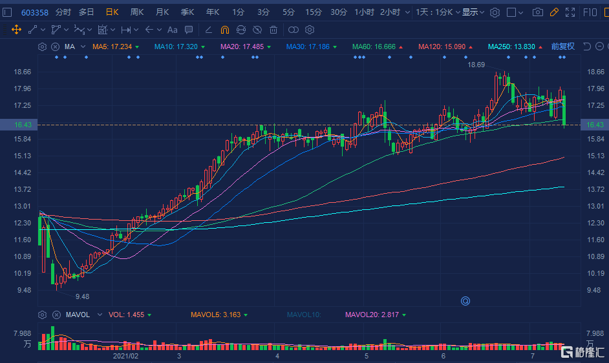This screenshot has height=363, width=609.
Task: Select the 年K yearly chart tab
Action: coord(213,12)
